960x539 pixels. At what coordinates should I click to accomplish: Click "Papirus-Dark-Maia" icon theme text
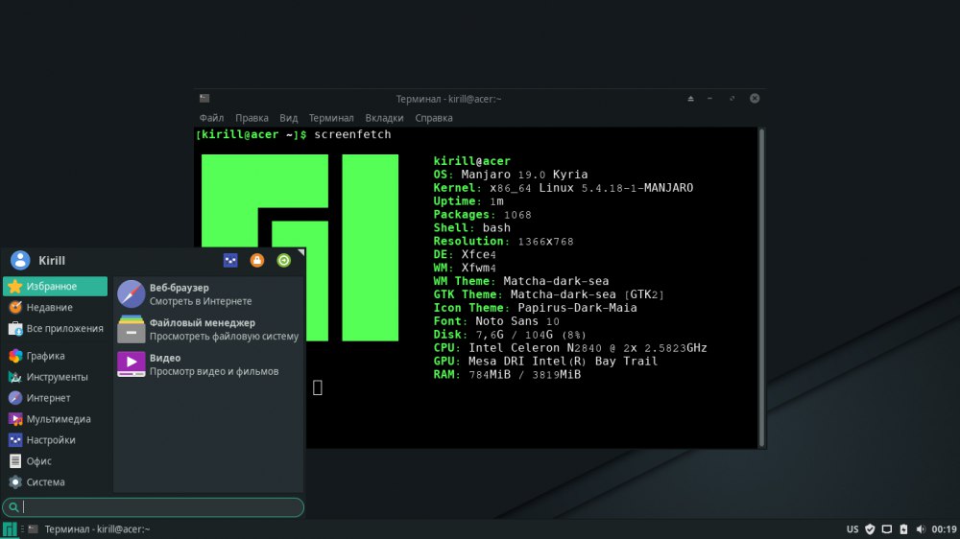coord(577,309)
